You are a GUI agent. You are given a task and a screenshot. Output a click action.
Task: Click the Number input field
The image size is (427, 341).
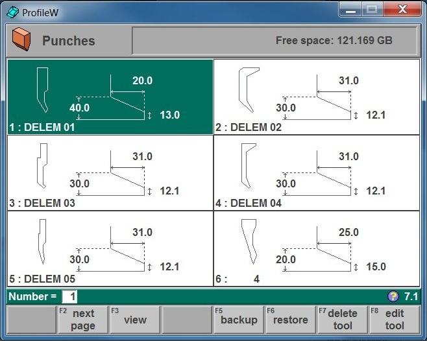coord(69,296)
